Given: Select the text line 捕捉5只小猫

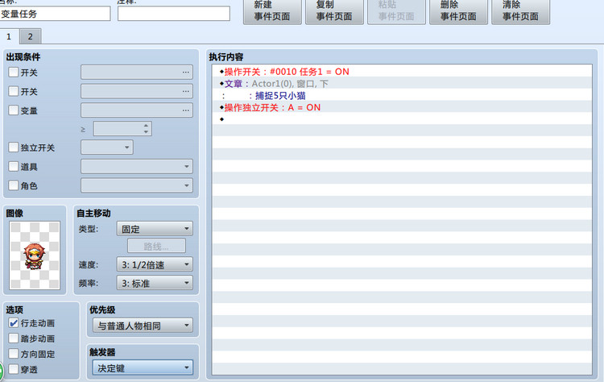Looking at the screenshot, I should (403, 95).
